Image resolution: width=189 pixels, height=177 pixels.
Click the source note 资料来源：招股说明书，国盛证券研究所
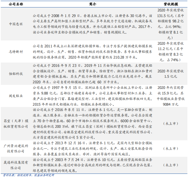point(28,175)
